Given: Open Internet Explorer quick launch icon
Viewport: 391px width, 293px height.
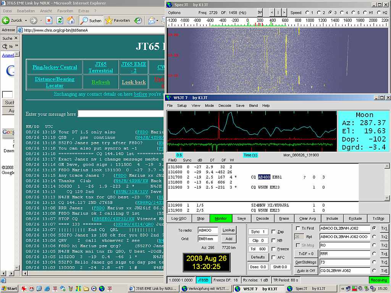Looking at the screenshot, I should 47,289.
